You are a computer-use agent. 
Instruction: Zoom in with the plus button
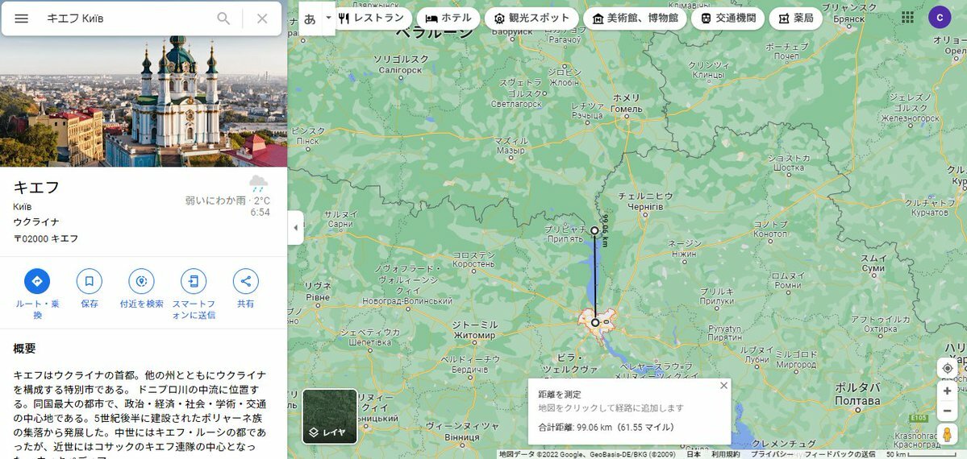point(948,391)
